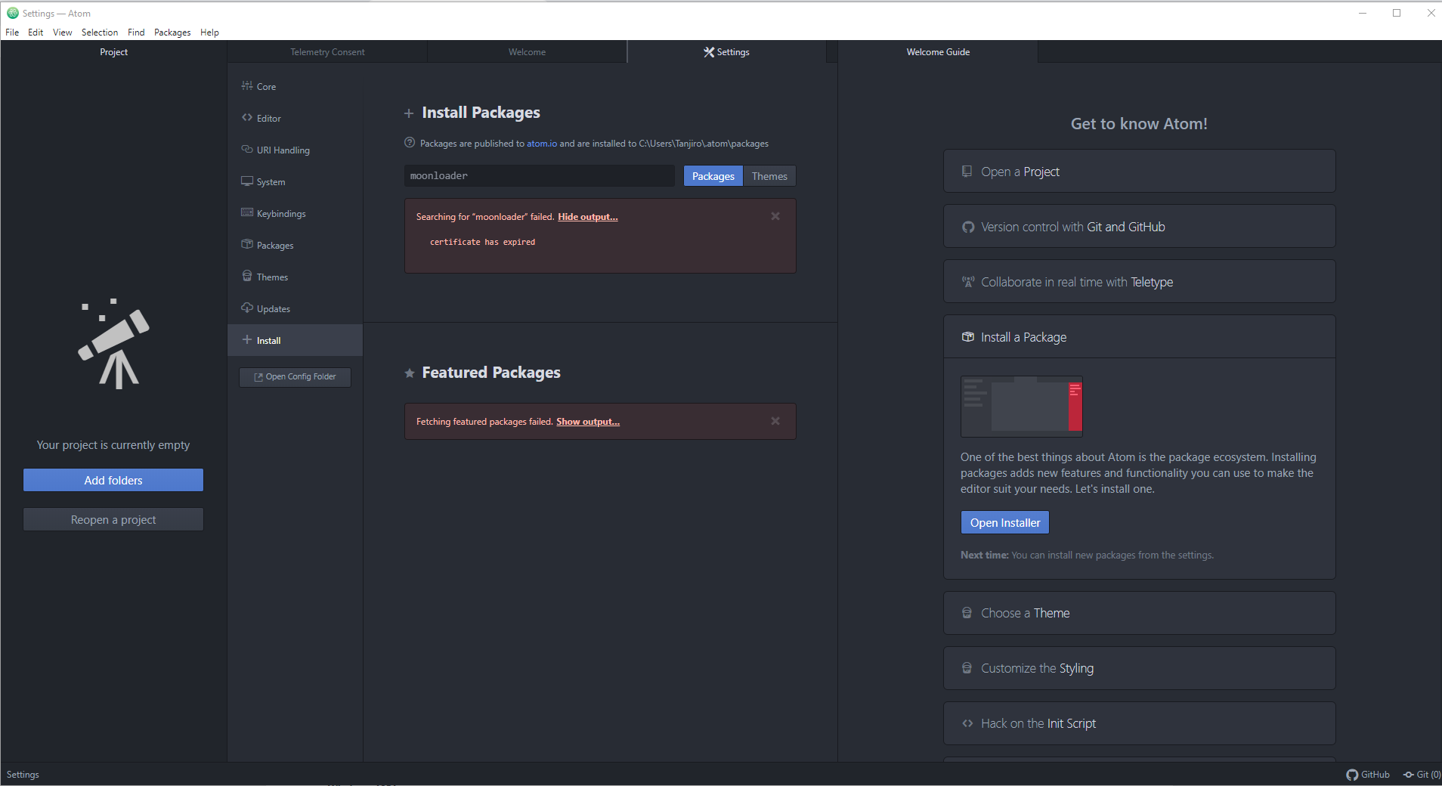1442x786 pixels.
Task: Switch search to Themes toggle
Action: [x=769, y=176]
